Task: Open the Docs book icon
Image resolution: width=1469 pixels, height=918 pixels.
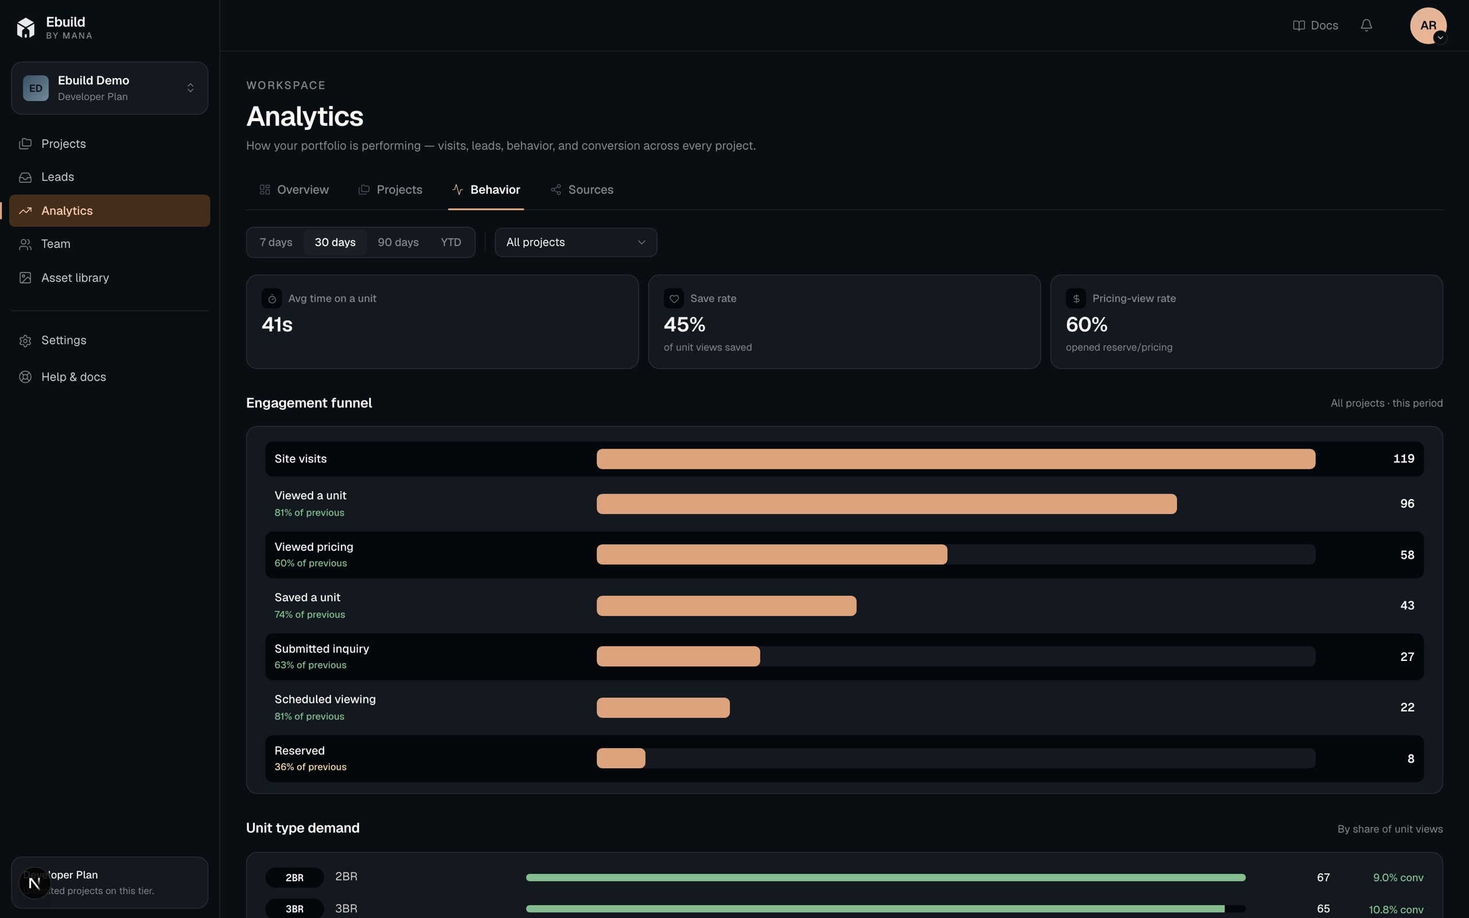Action: [x=1299, y=25]
